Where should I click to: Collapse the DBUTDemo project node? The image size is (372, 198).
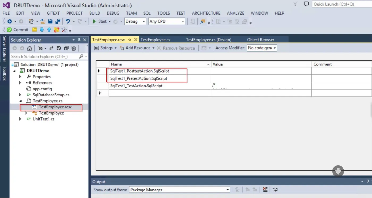[14, 71]
